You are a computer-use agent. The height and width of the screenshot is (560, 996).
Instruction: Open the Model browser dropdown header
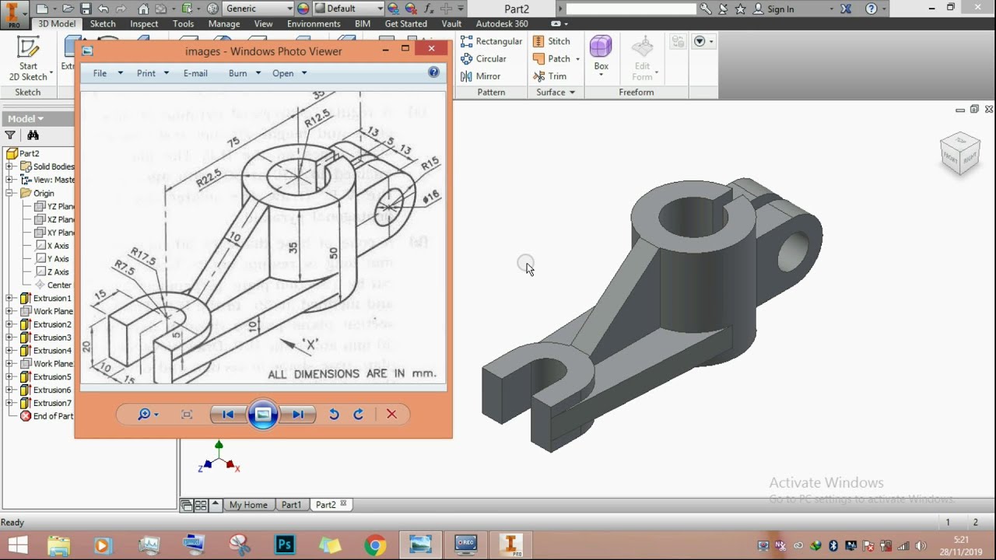[26, 118]
